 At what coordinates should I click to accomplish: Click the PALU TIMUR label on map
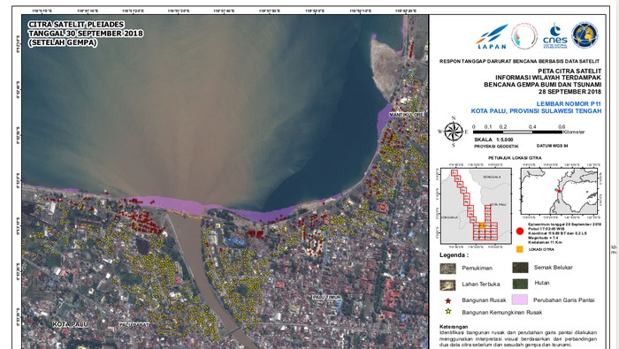[327, 297]
